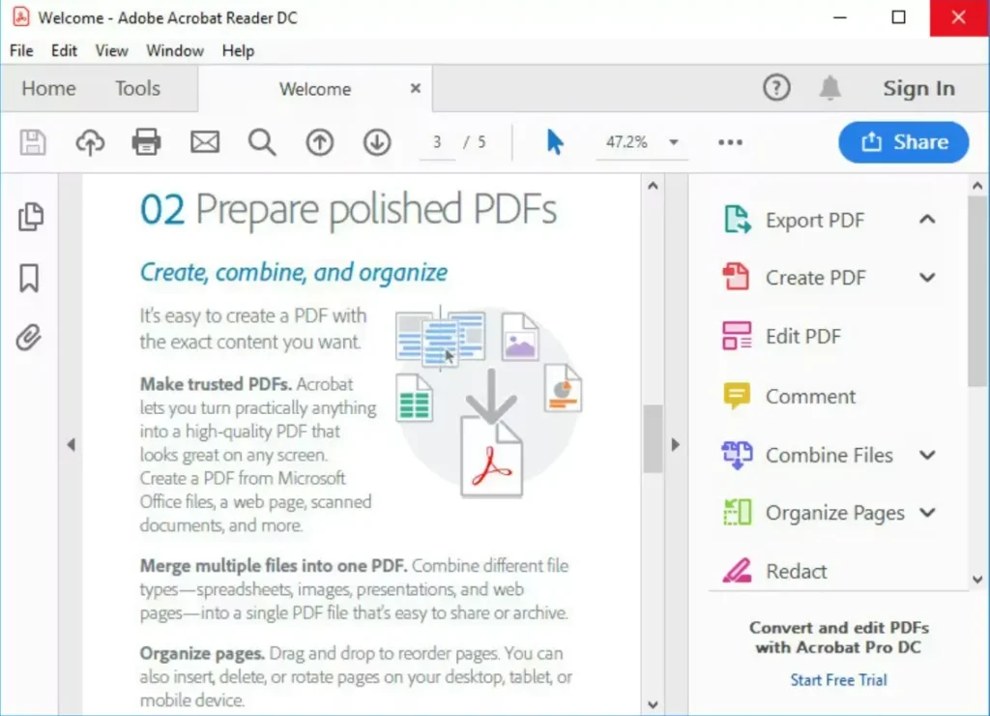This screenshot has height=716, width=990.
Task: Open the View menu
Action: click(x=111, y=50)
